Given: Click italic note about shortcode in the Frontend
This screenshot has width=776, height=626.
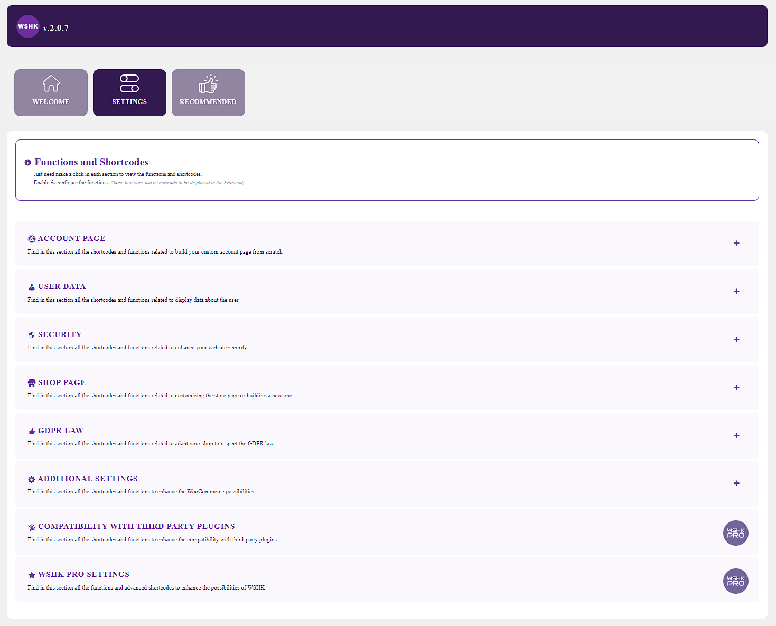Looking at the screenshot, I should tap(177, 183).
